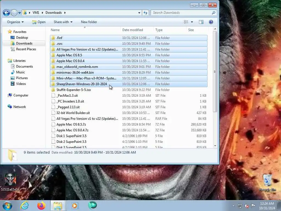
Task: Open the Pictures library
Action: click(19, 78)
